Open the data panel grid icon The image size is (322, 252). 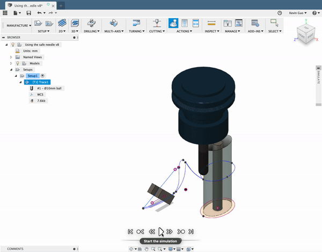[x=5, y=13]
